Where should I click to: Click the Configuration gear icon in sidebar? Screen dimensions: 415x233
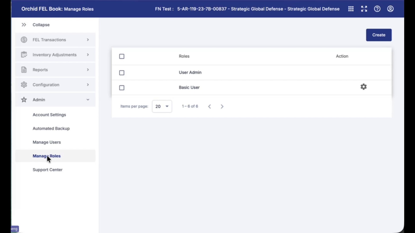(x=24, y=85)
